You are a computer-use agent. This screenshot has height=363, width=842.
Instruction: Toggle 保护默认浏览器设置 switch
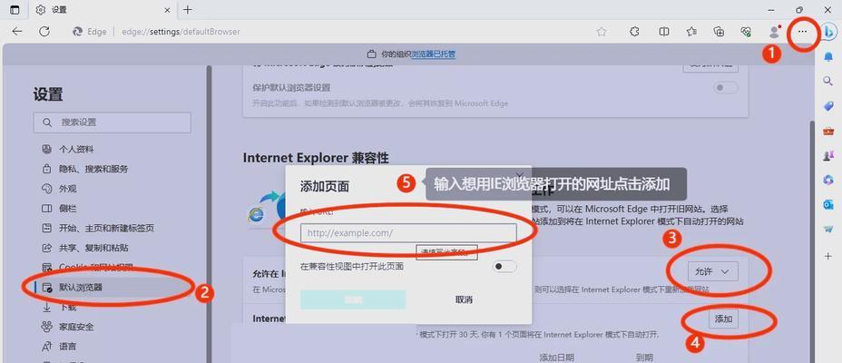point(726,87)
